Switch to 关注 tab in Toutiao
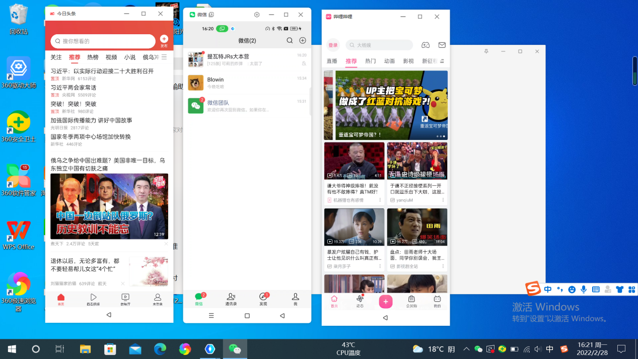The width and height of the screenshot is (638, 359). point(56,57)
